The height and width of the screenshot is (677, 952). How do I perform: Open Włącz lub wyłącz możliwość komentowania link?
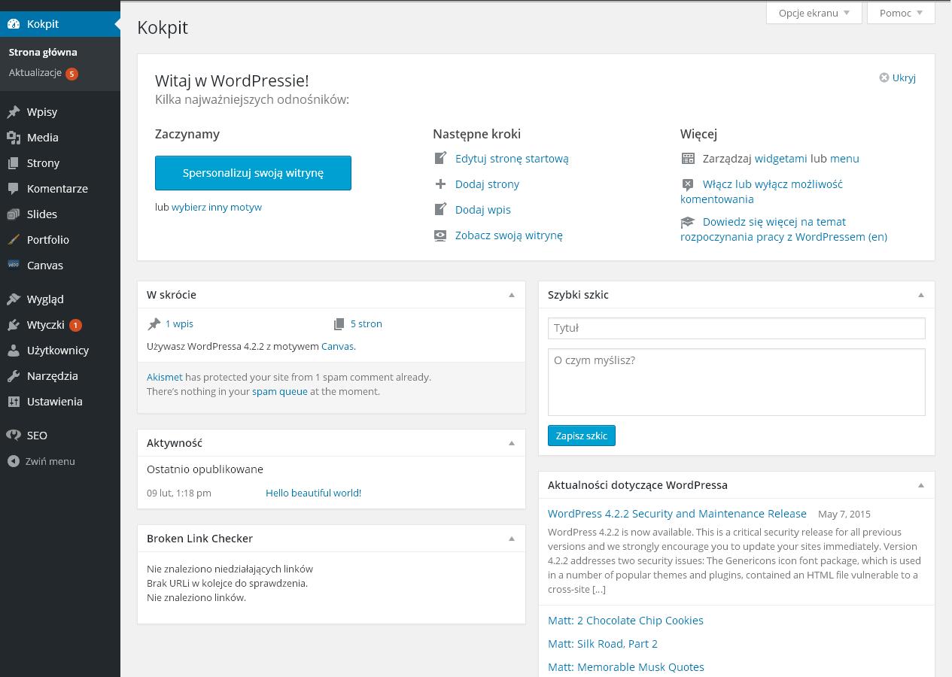762,192
